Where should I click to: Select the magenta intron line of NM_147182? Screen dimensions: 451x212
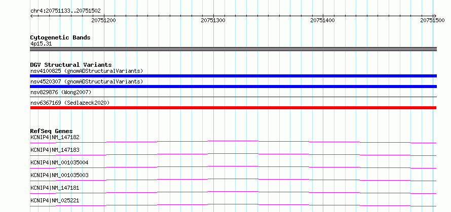[233, 142]
